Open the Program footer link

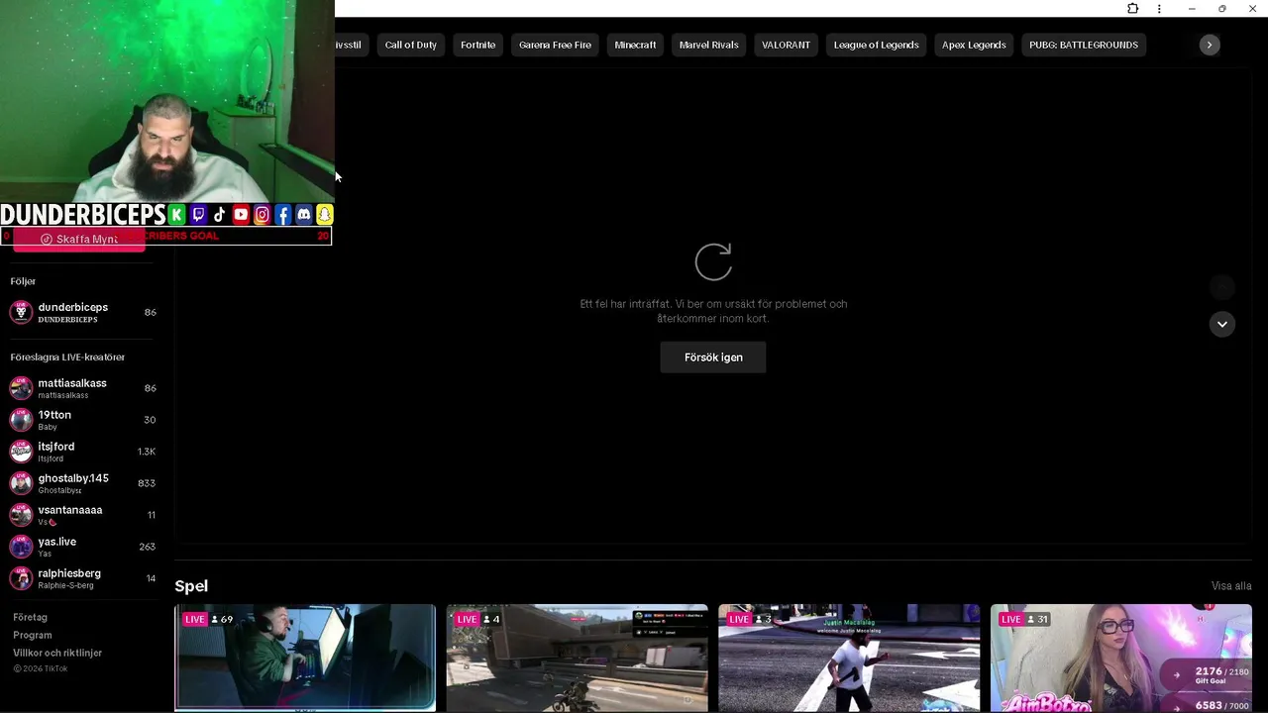click(x=33, y=635)
